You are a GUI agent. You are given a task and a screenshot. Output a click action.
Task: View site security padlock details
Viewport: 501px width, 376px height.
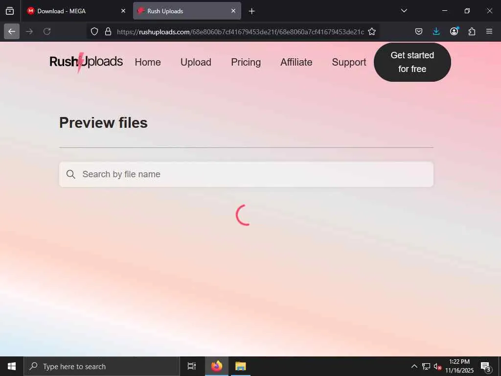coord(108,31)
